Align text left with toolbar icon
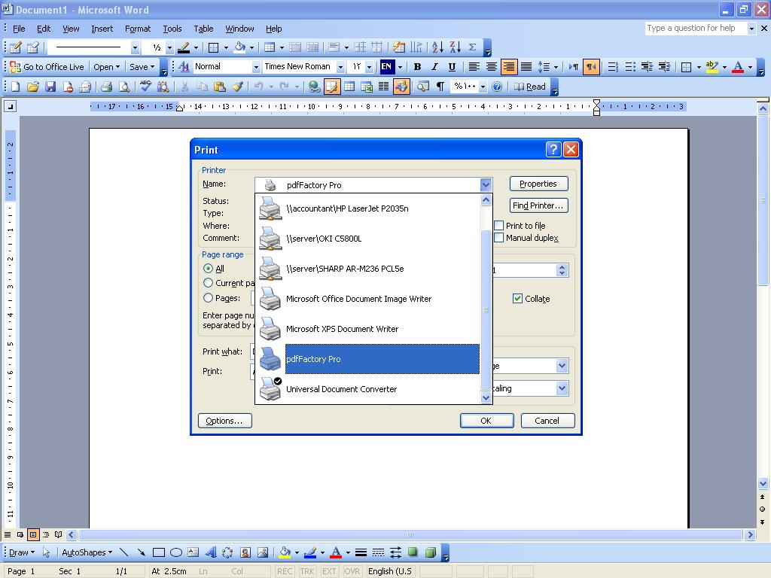This screenshot has height=578, width=771. pyautogui.click(x=474, y=67)
